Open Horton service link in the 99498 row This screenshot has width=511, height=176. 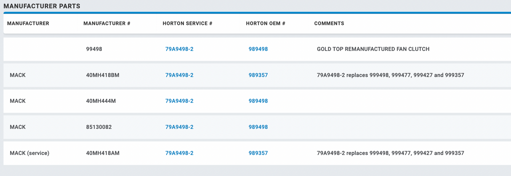pyautogui.click(x=179, y=49)
